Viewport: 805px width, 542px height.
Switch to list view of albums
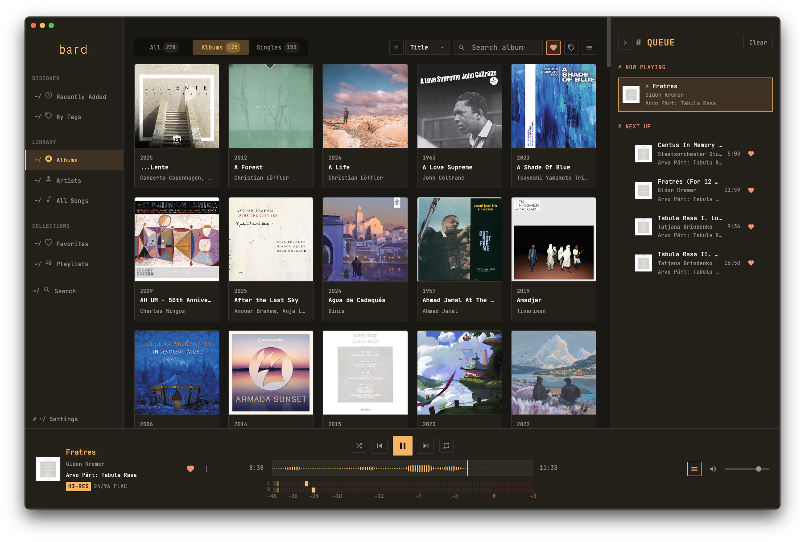click(589, 48)
